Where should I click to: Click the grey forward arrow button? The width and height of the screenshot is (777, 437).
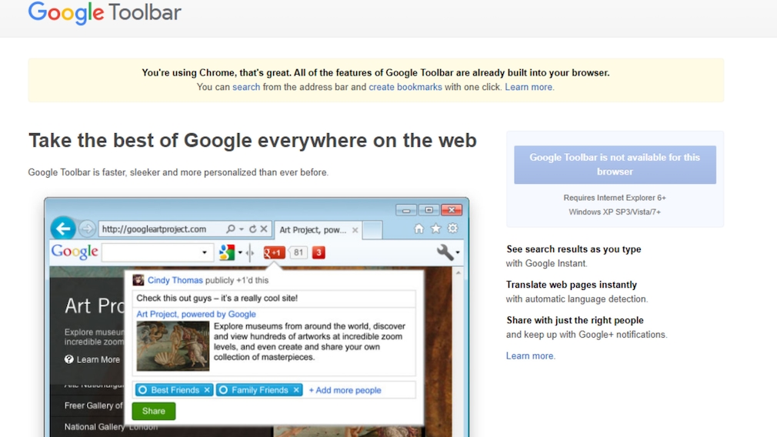coord(87,229)
